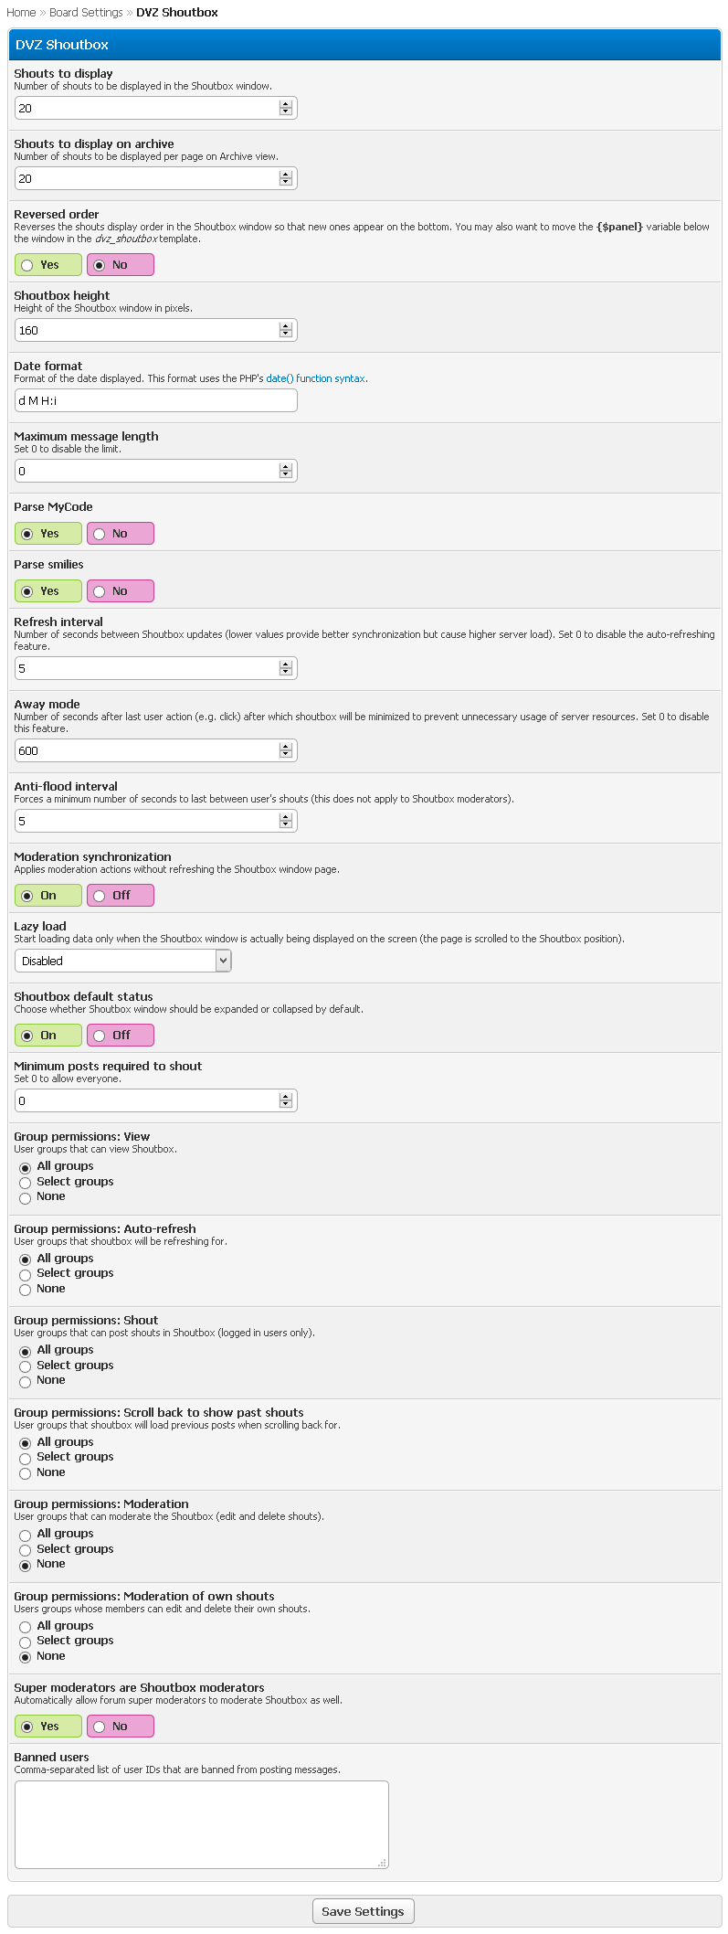Increase the Anti-flood interval value
728x1934 pixels.
coord(286,817)
